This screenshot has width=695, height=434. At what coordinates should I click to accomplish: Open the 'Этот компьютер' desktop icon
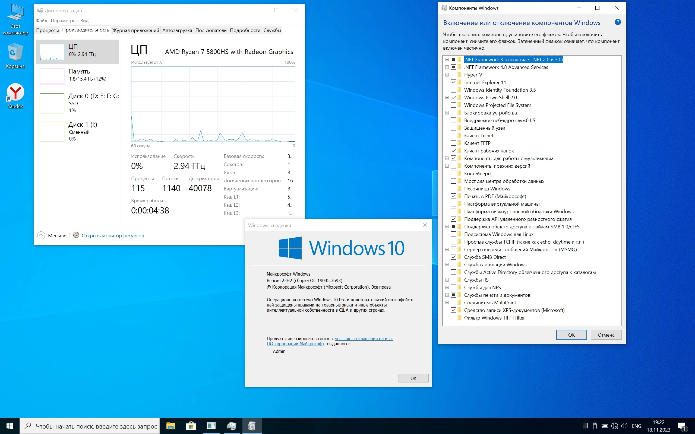tap(15, 13)
